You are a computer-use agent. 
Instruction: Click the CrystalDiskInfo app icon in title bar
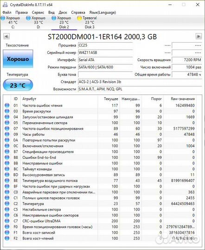(5, 5)
